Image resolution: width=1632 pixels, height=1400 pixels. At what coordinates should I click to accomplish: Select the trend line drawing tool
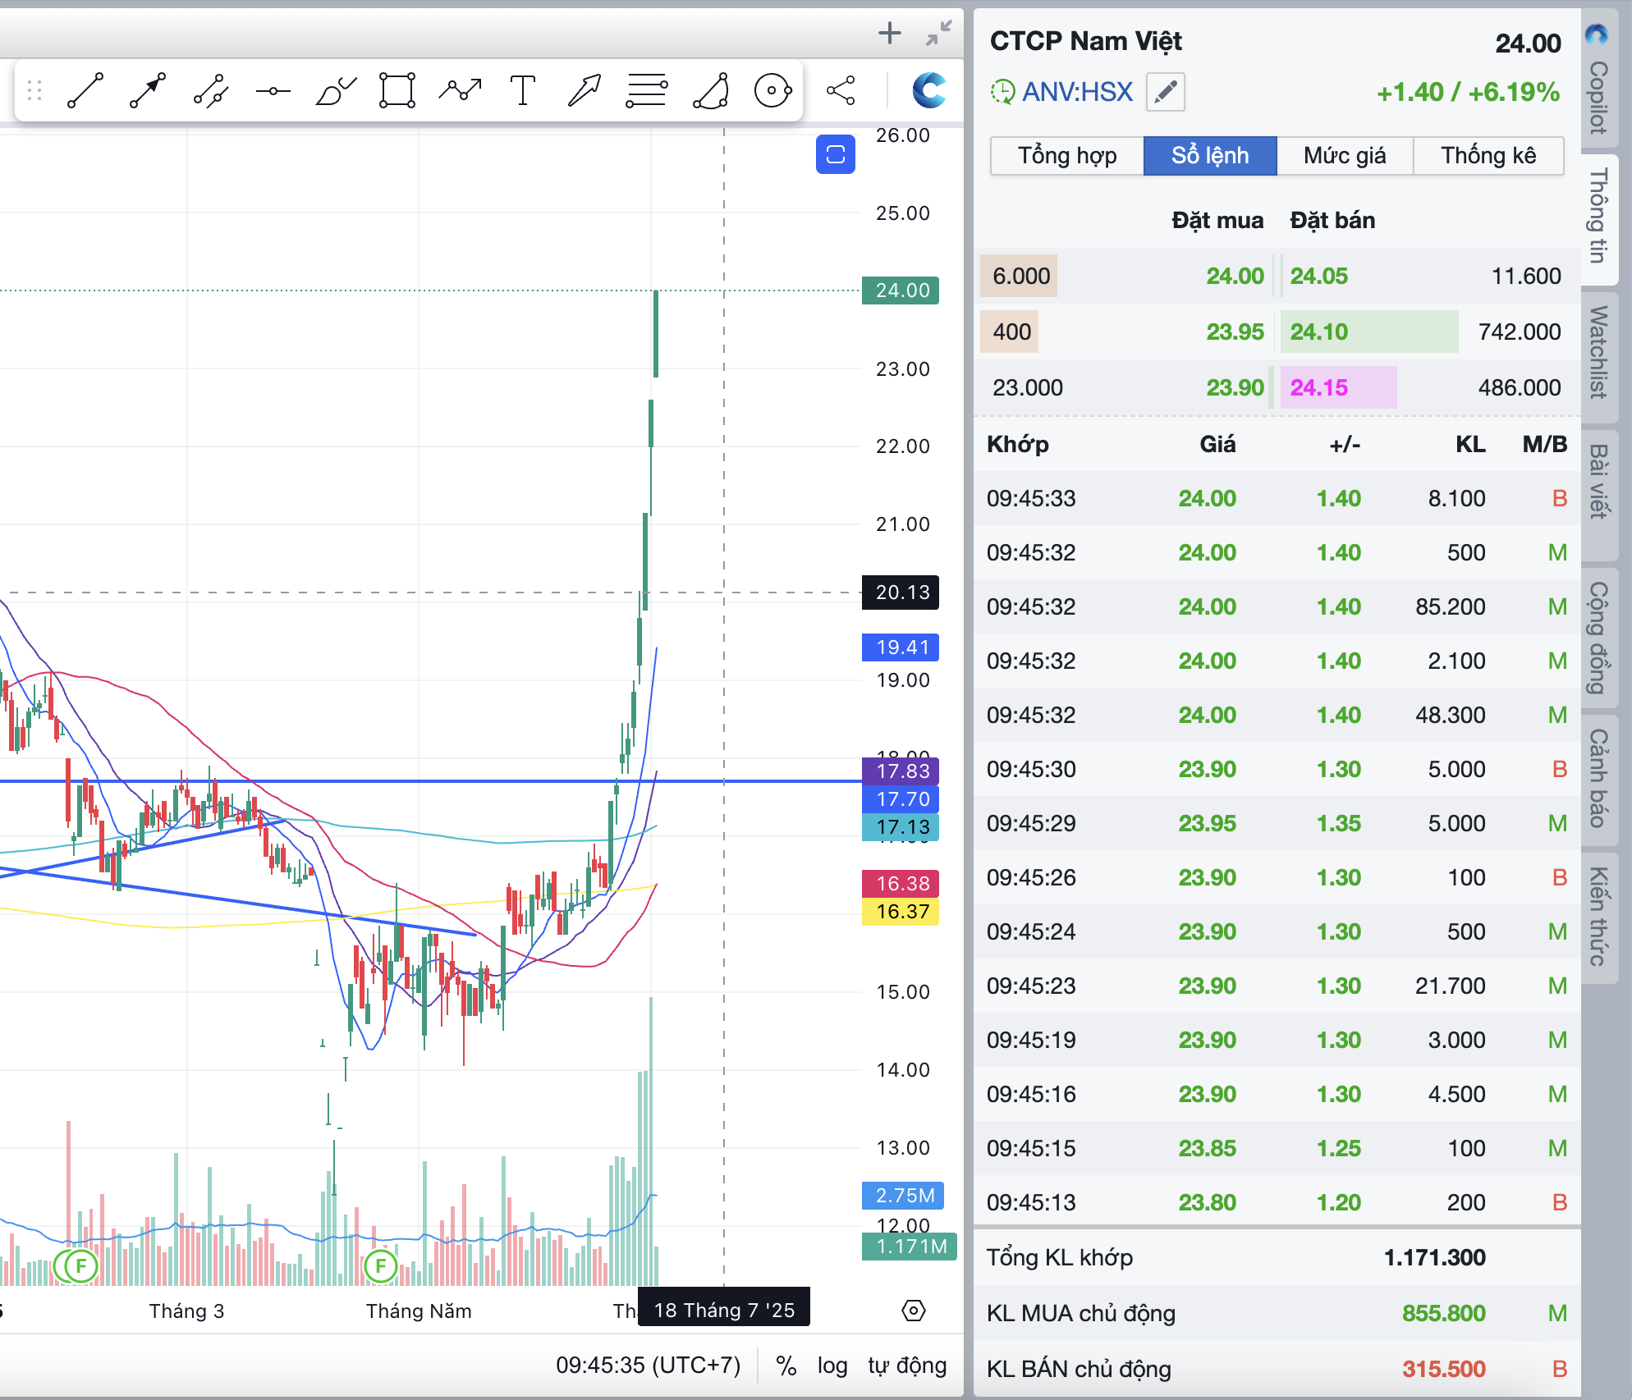pyautogui.click(x=85, y=90)
